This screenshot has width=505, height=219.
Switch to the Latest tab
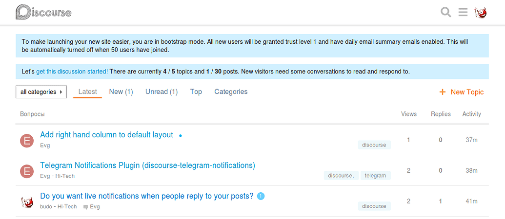(88, 91)
